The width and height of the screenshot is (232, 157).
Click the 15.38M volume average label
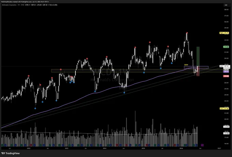pos(226,133)
